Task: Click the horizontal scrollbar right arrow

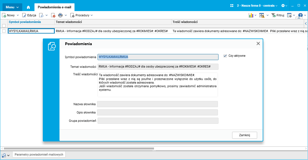Action: (x=306, y=149)
